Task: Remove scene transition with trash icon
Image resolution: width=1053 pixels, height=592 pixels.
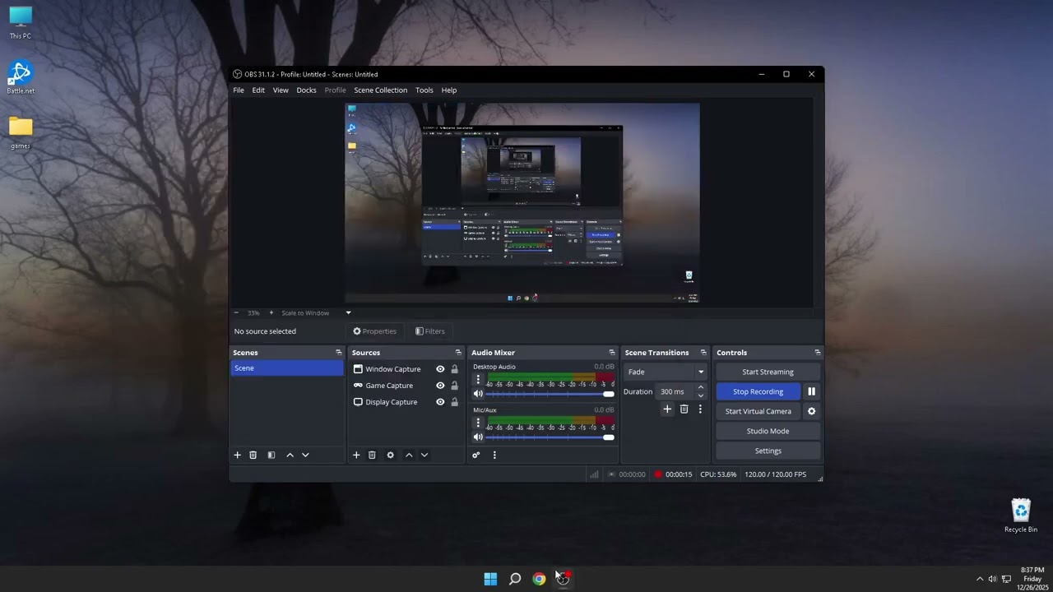Action: click(684, 409)
